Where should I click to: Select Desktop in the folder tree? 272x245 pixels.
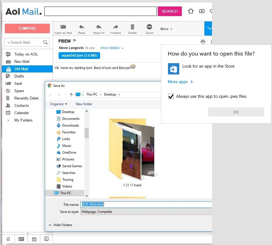68,112
